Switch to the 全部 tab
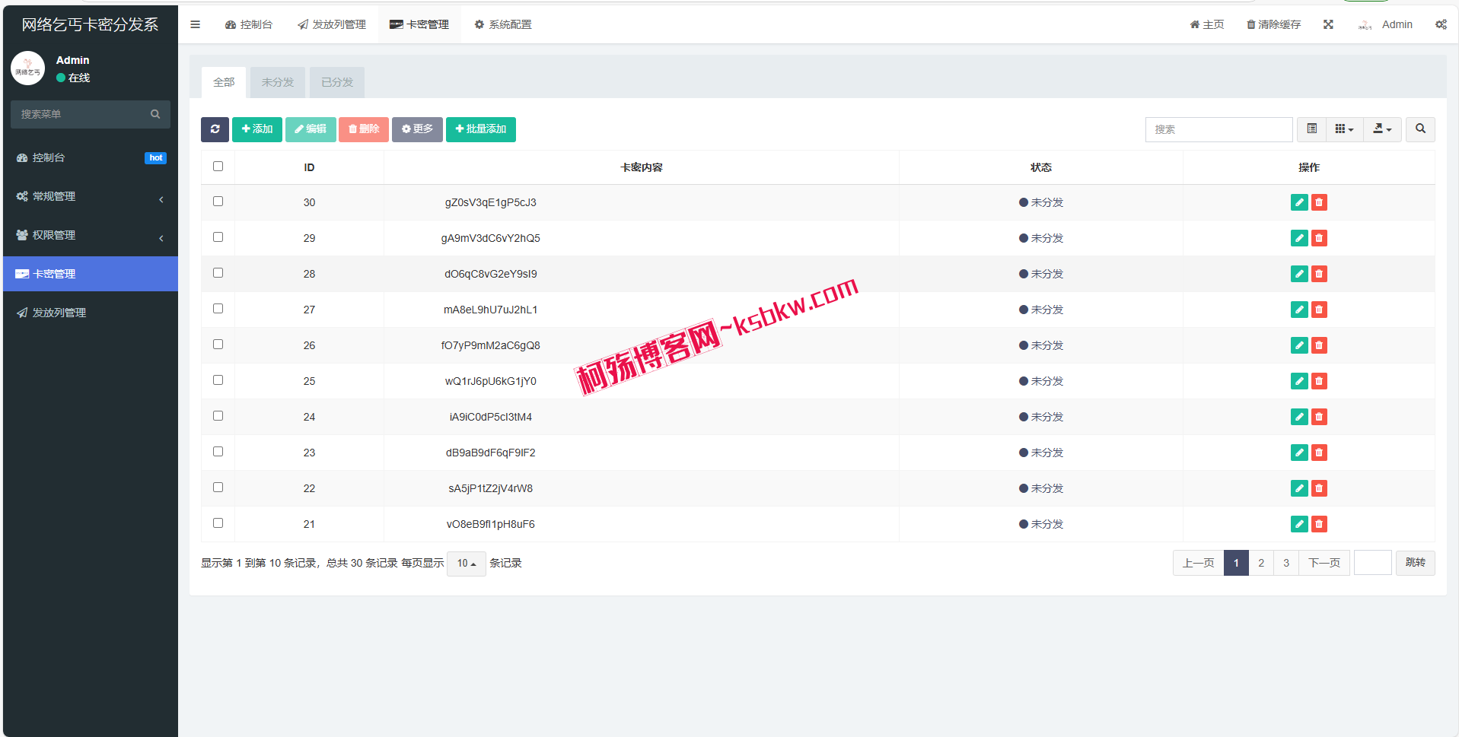Viewport: 1459px width, 737px height. point(224,82)
